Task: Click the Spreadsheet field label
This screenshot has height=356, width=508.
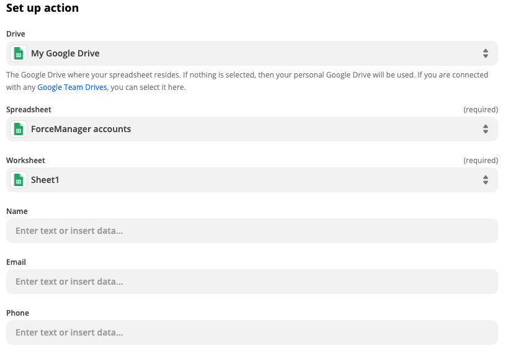Action: tap(29, 110)
